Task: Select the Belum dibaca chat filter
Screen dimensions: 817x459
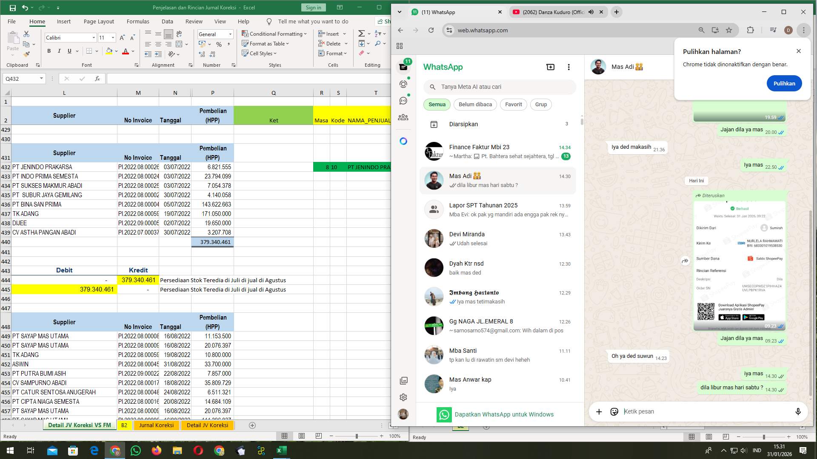Action: pyautogui.click(x=475, y=105)
